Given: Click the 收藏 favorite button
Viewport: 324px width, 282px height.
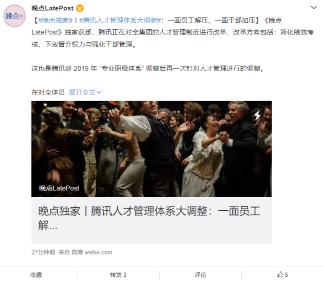Looking at the screenshot, I should point(36,275).
